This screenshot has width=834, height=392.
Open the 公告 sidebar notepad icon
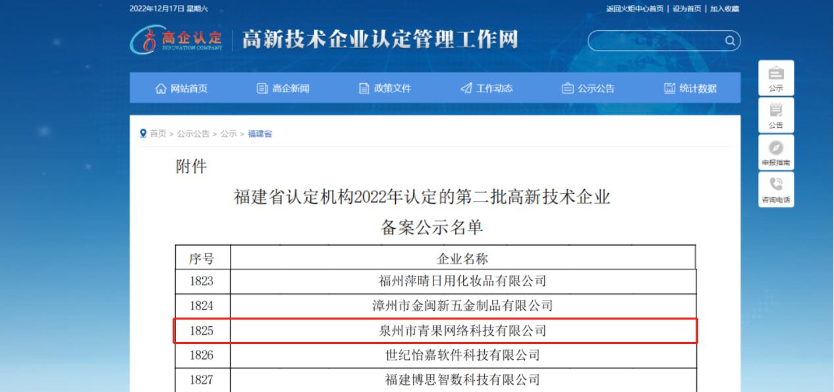point(776,111)
